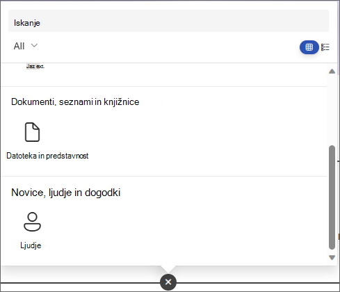Click the Dokumenti, seznami in knjižnice heading
Screen dimensions: 340x292
point(75,102)
